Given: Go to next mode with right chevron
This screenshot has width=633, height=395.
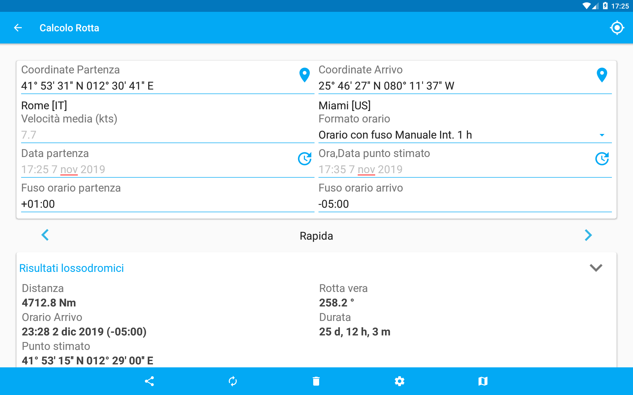Looking at the screenshot, I should (588, 235).
